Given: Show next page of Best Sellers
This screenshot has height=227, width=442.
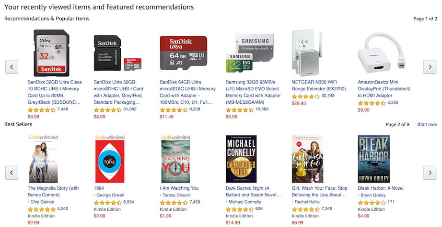Looking at the screenshot, I should (430, 172).
